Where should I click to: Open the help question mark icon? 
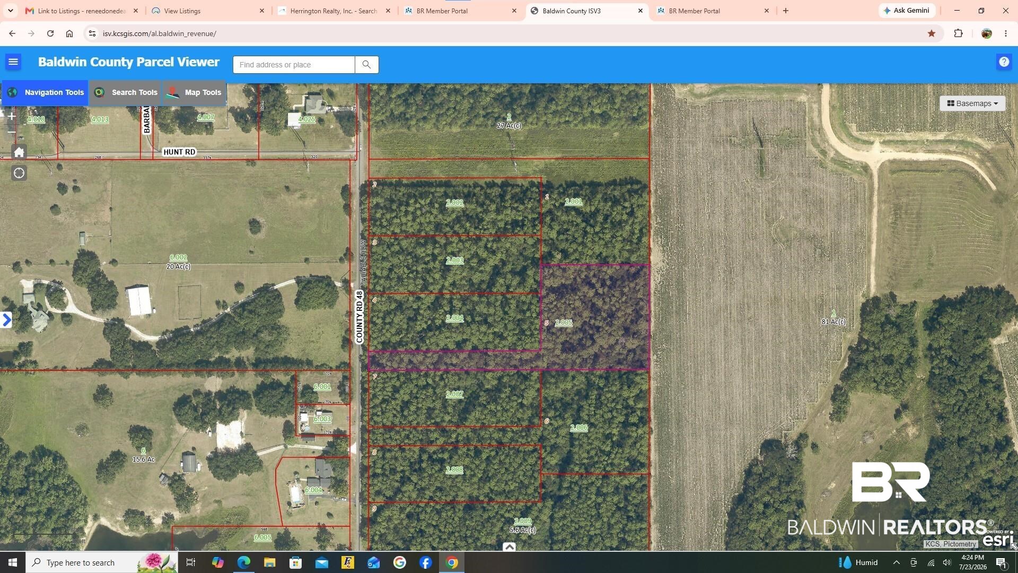1004,62
